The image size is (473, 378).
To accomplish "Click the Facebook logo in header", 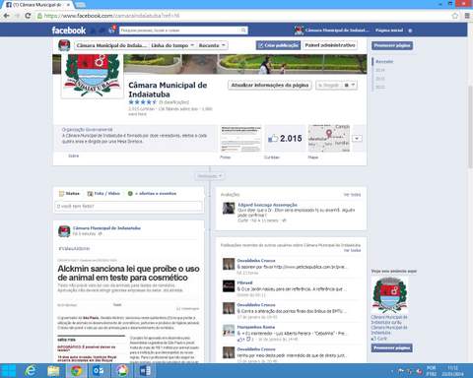I will [x=69, y=31].
